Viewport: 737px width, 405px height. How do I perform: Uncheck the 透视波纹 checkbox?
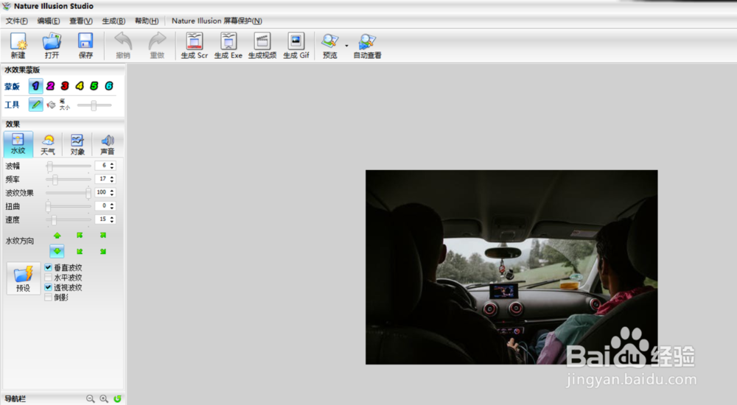pyautogui.click(x=48, y=287)
